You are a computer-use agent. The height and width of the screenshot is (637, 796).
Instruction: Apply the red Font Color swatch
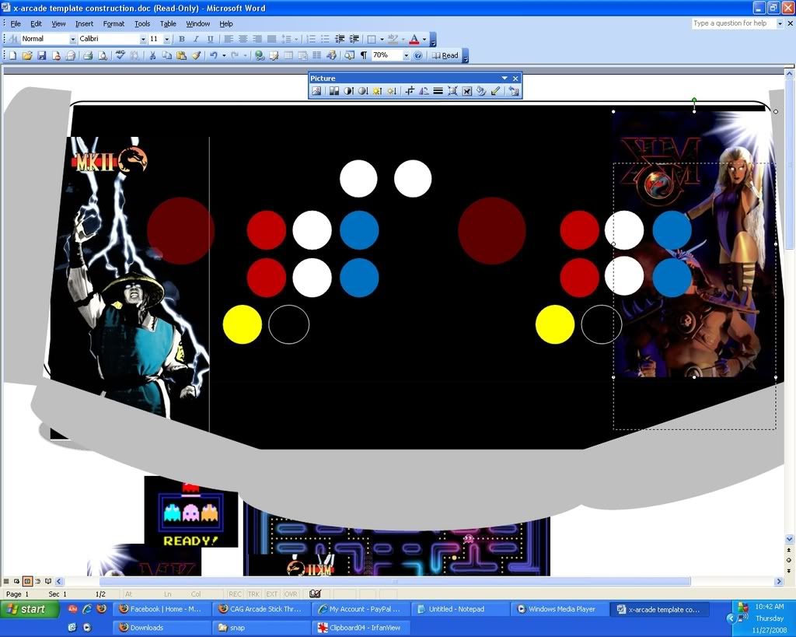(x=414, y=39)
